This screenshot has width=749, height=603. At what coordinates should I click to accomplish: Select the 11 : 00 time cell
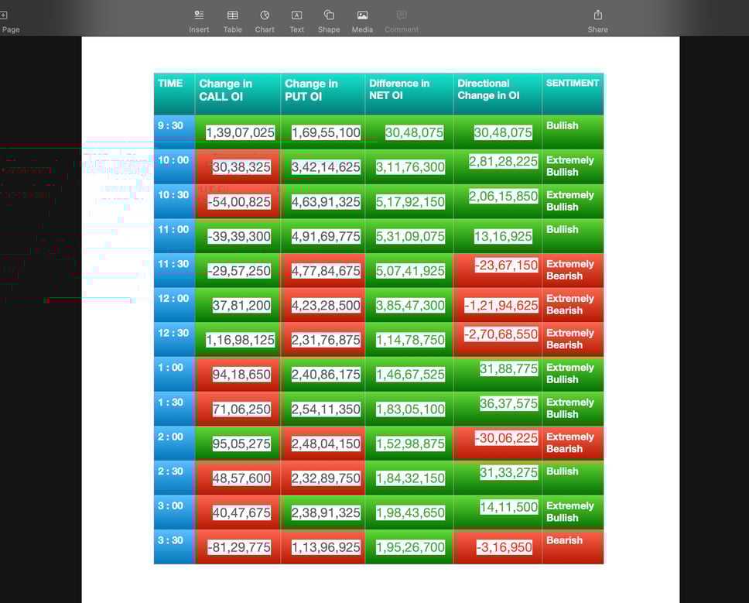[174, 236]
